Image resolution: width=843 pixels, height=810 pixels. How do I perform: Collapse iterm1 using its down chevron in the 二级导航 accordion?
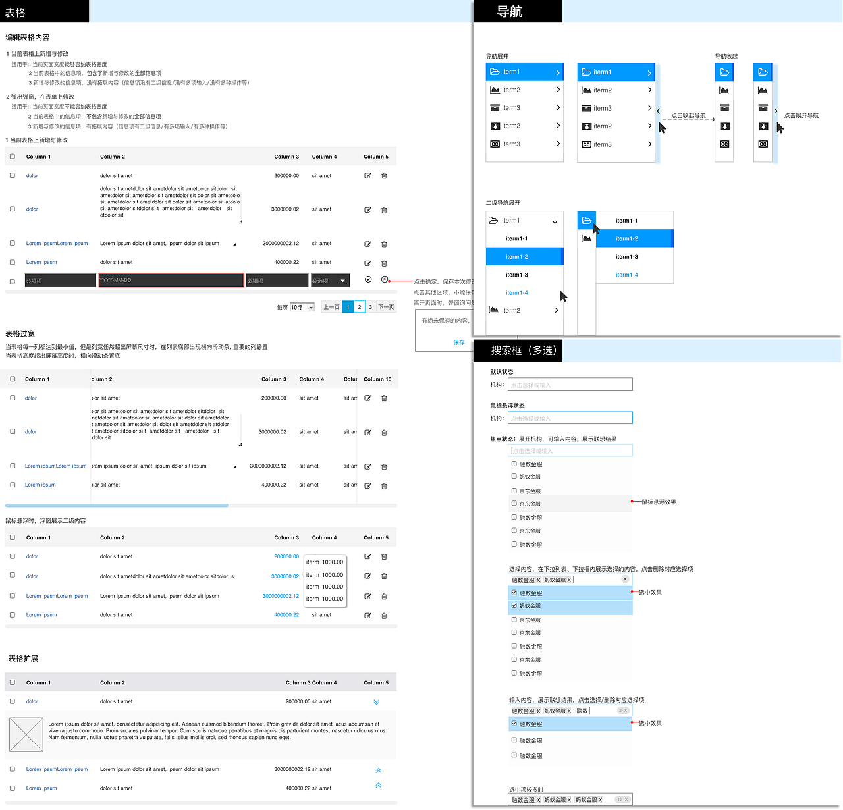coord(555,221)
